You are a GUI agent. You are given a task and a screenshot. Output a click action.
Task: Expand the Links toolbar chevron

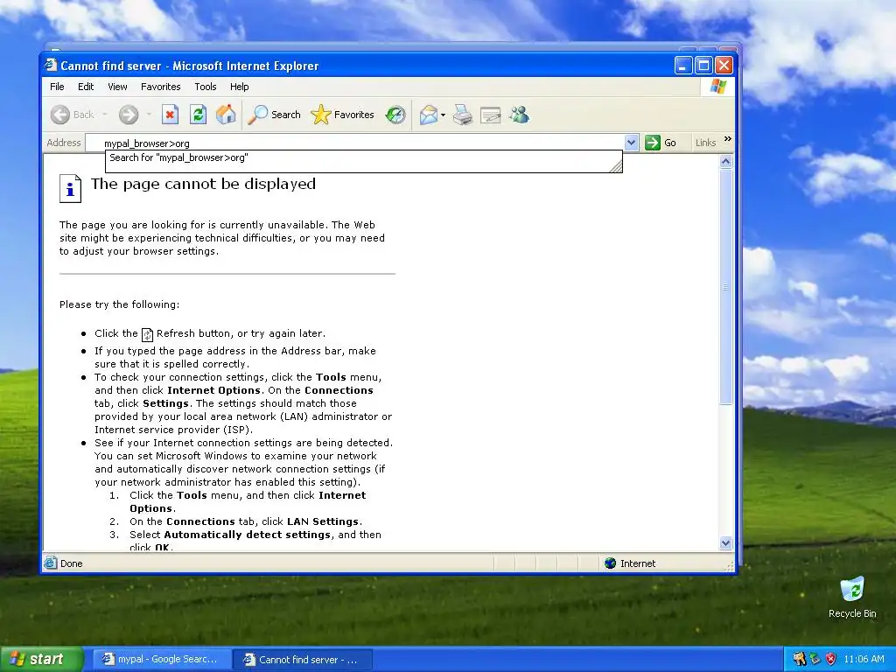click(727, 139)
